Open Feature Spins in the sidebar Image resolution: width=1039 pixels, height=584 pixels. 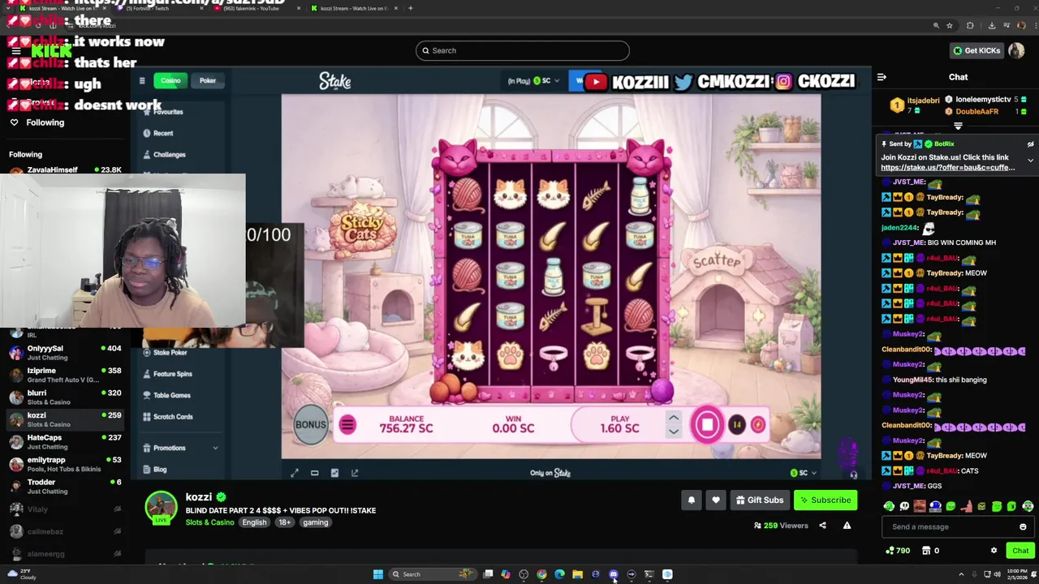(x=173, y=374)
